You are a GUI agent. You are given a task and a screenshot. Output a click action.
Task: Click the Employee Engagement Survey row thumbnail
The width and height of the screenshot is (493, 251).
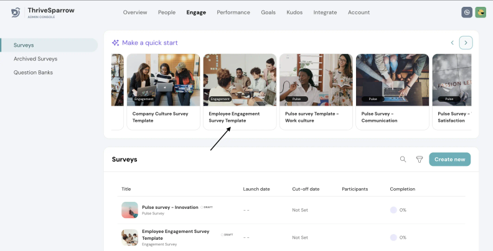coord(129,237)
